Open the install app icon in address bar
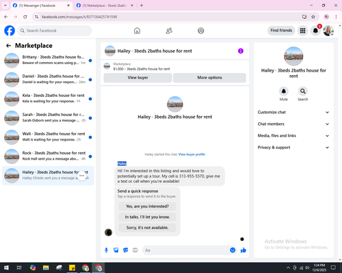 [304, 17]
